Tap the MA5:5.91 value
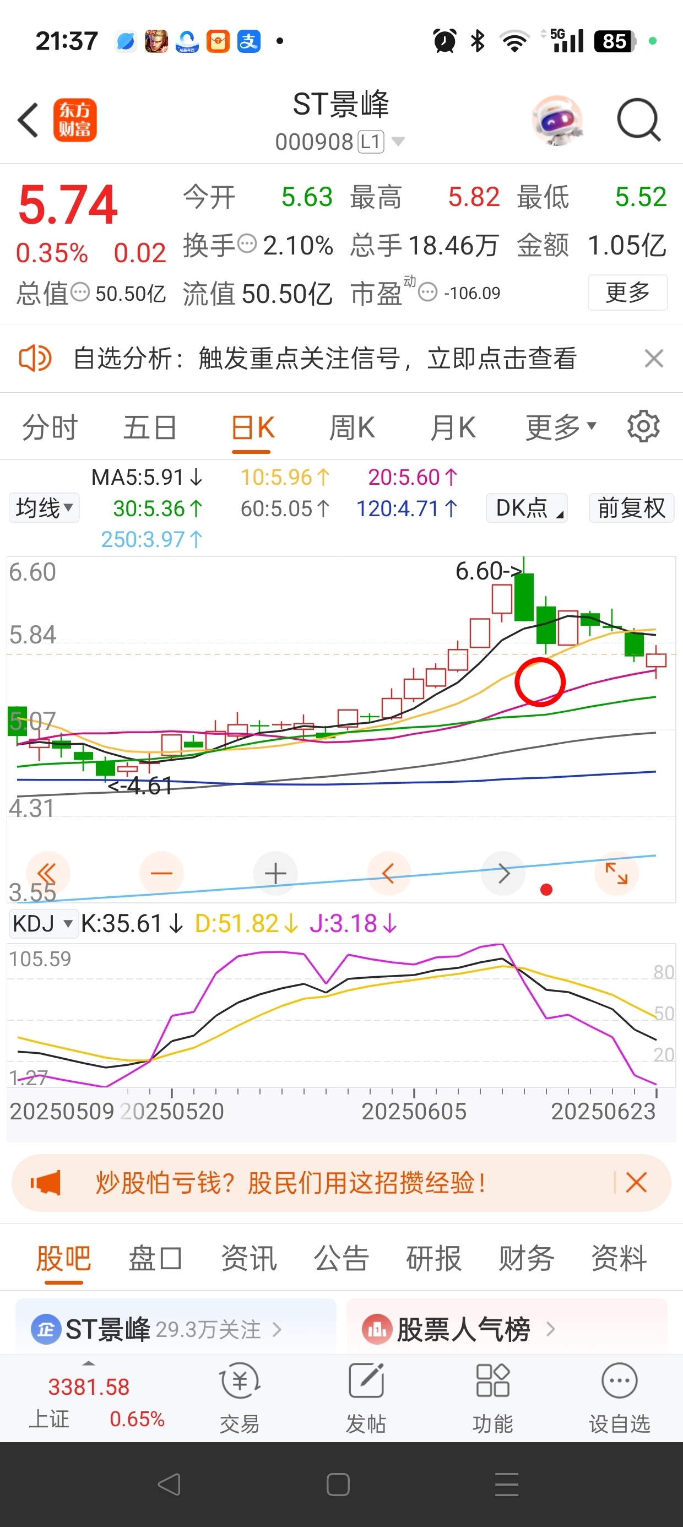The width and height of the screenshot is (683, 1527). (x=147, y=477)
